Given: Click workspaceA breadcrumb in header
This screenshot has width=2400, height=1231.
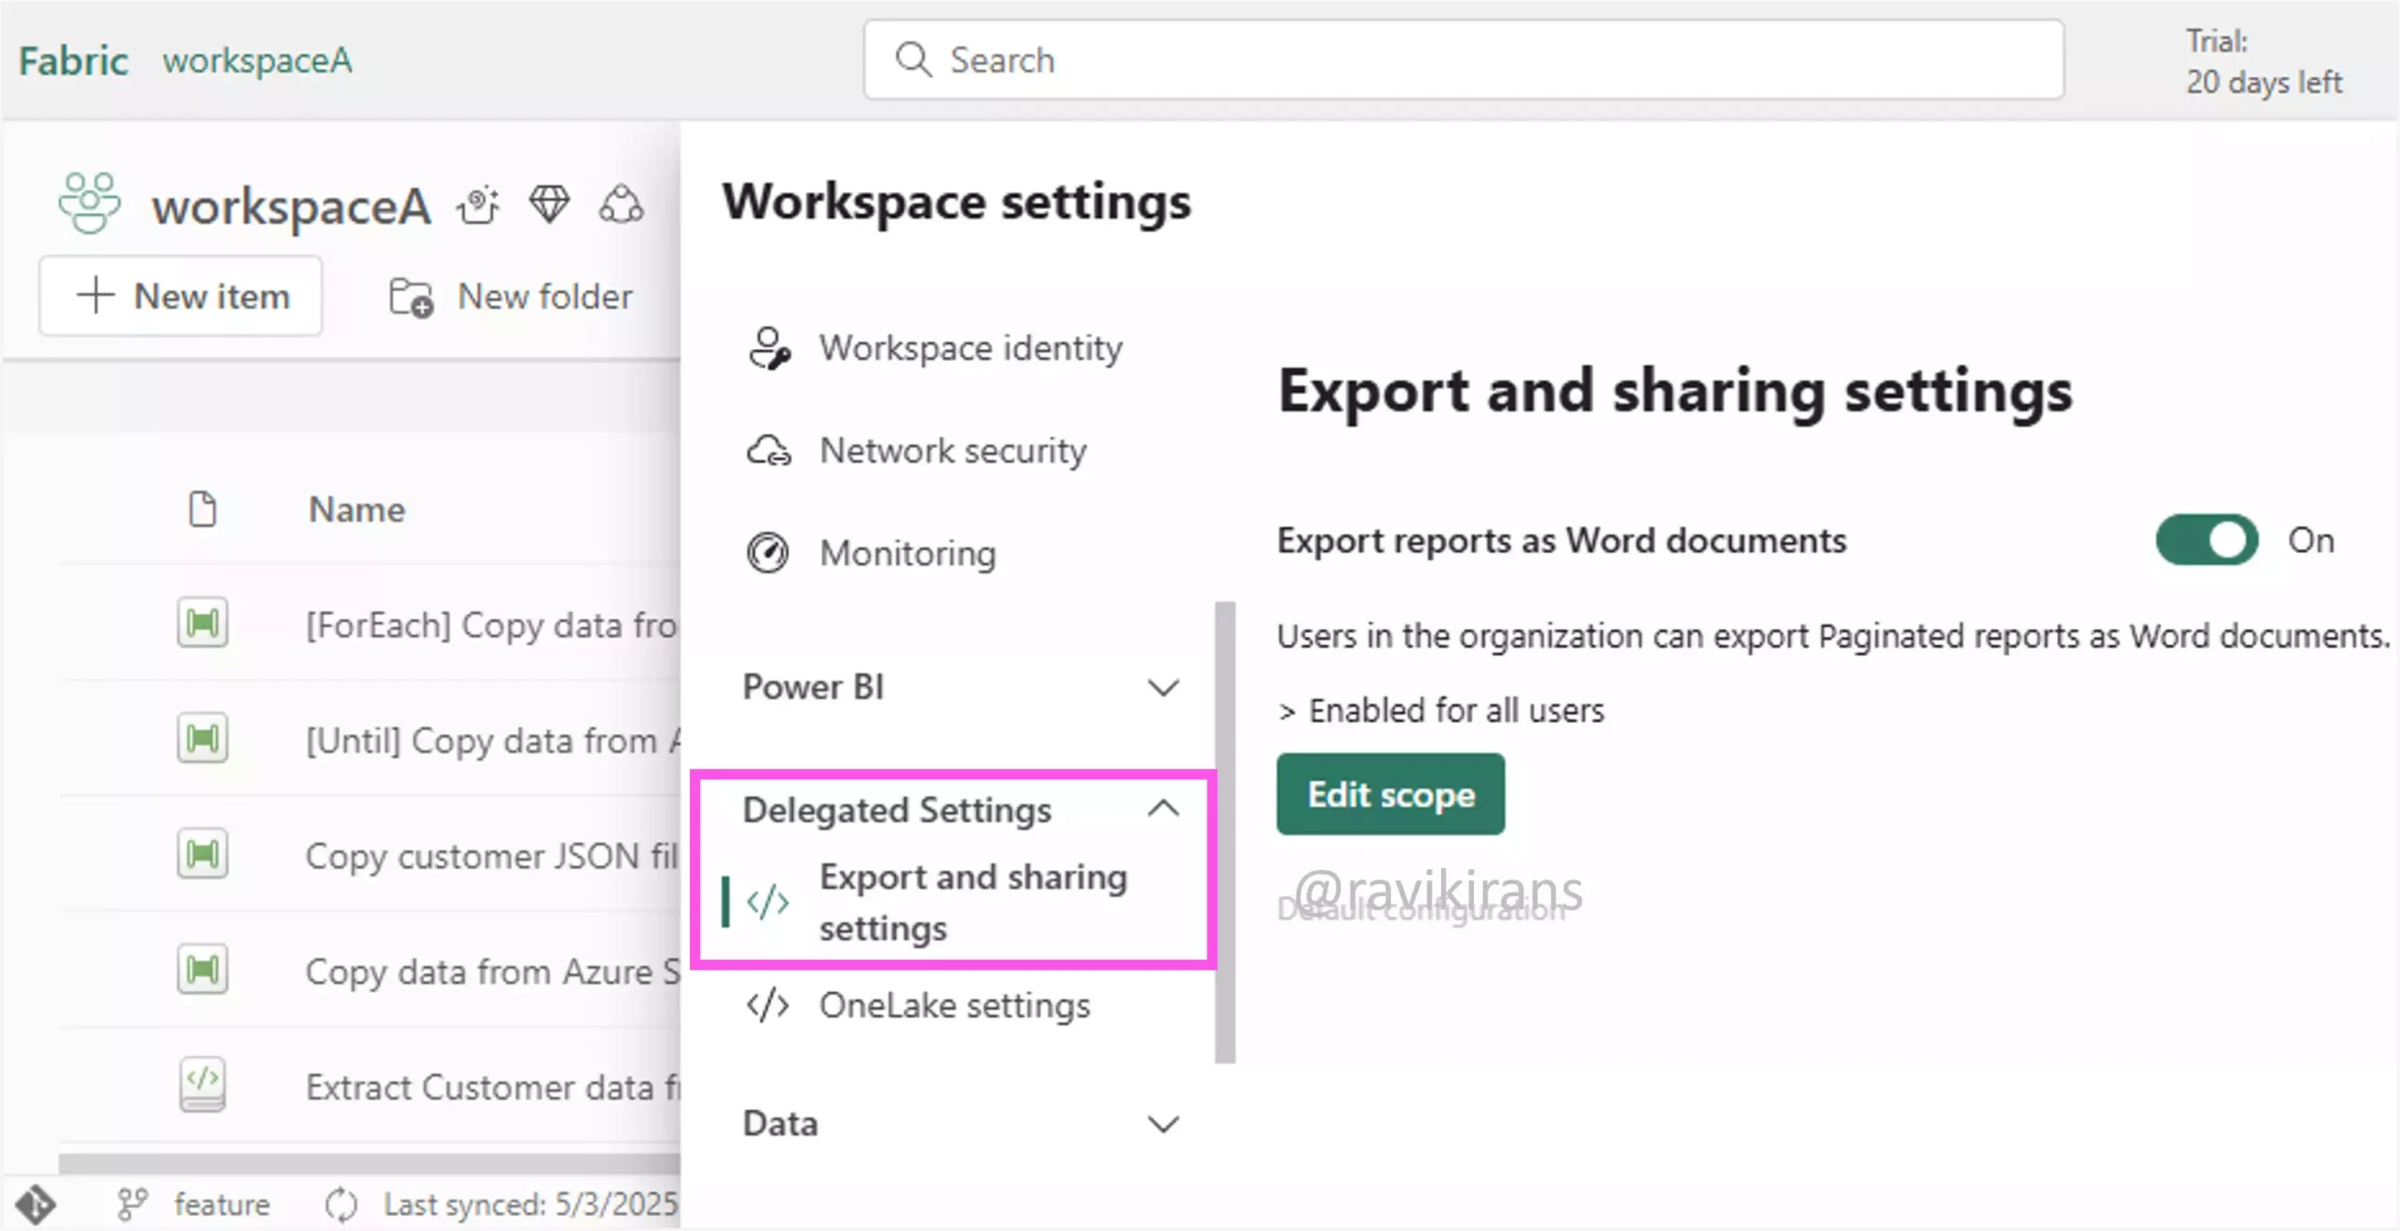Looking at the screenshot, I should tap(257, 61).
